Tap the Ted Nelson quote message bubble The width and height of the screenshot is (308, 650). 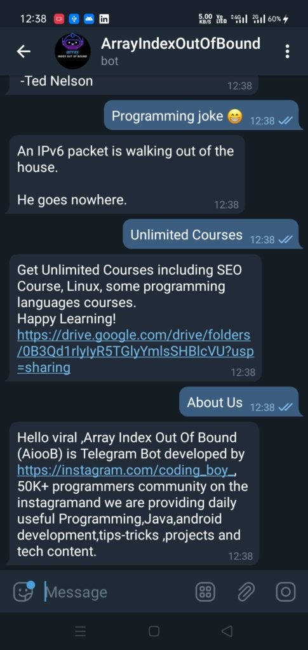[132, 85]
